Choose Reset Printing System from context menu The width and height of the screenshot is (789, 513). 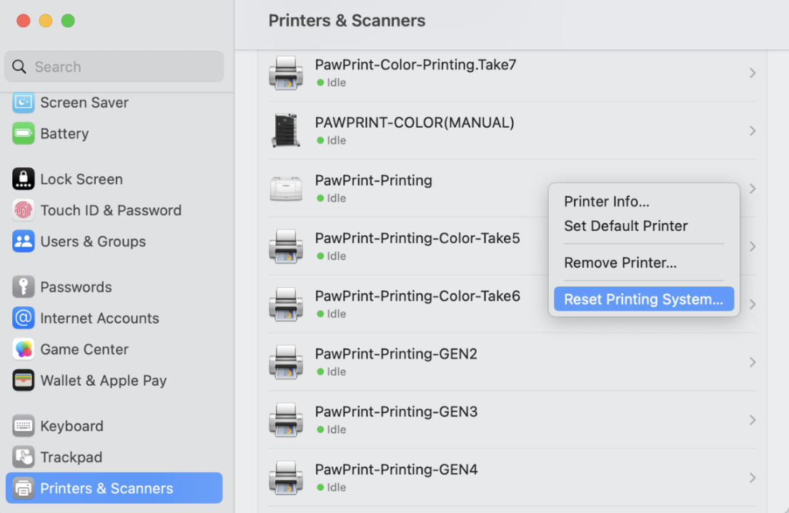pyautogui.click(x=643, y=299)
